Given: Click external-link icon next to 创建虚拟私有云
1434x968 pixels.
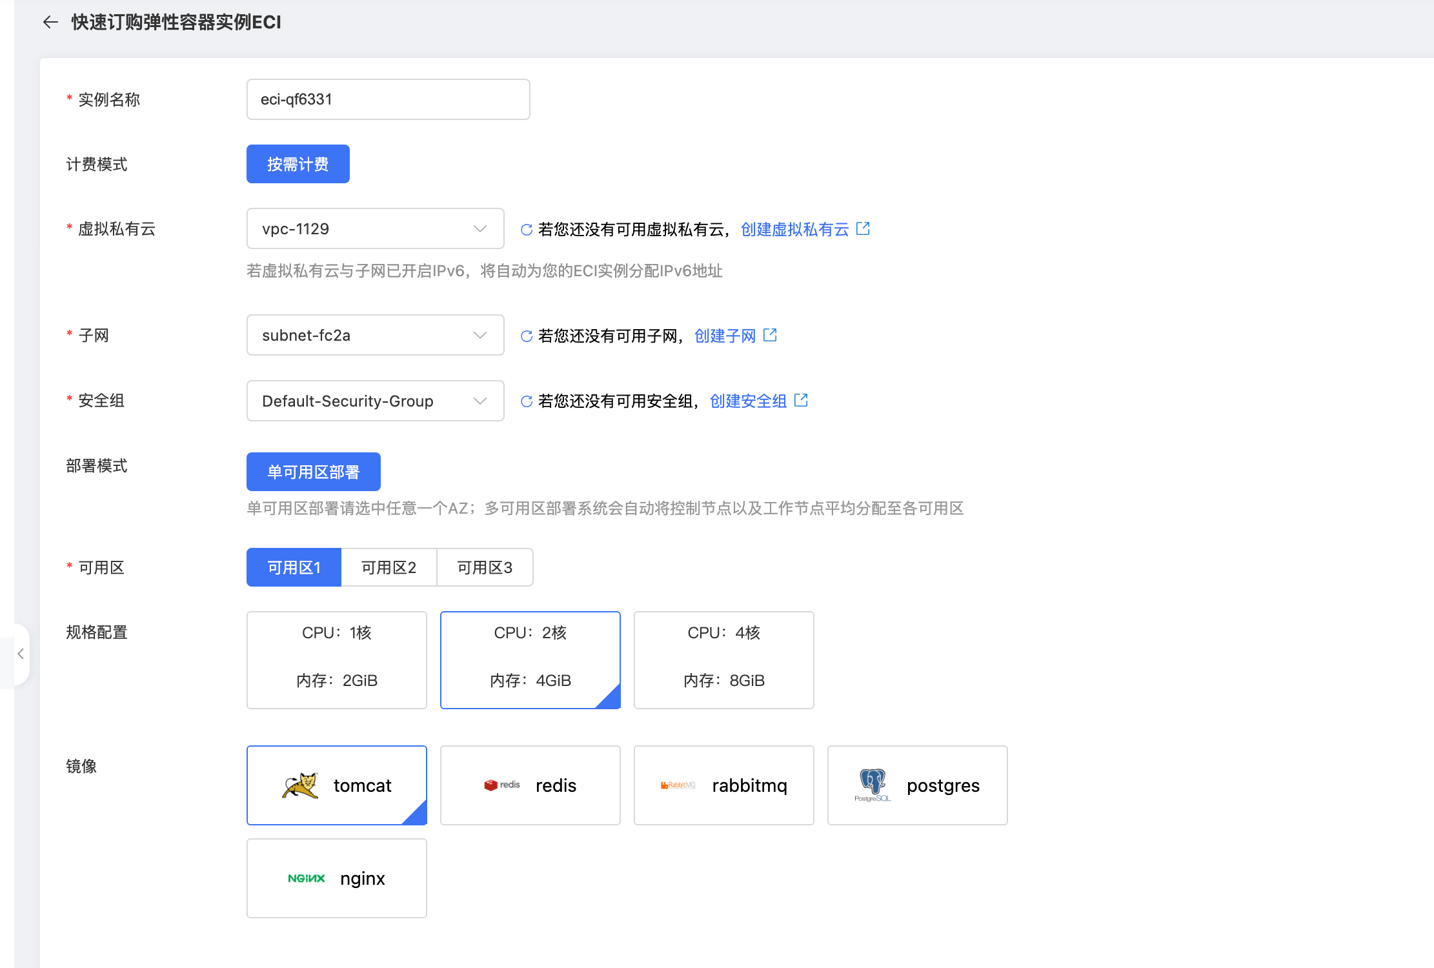Looking at the screenshot, I should [x=863, y=228].
